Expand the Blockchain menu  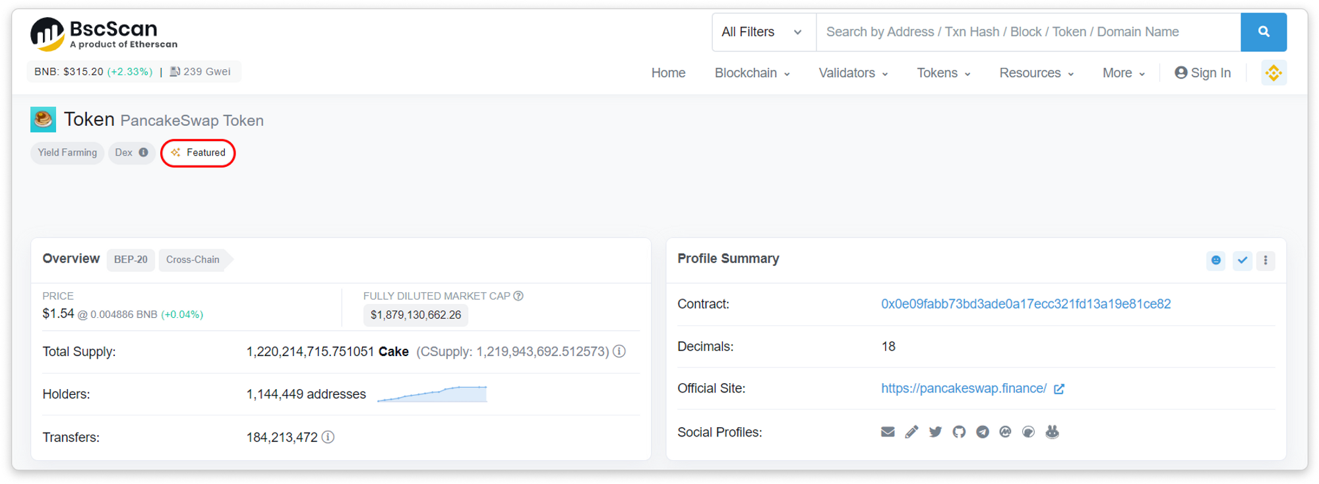[752, 73]
